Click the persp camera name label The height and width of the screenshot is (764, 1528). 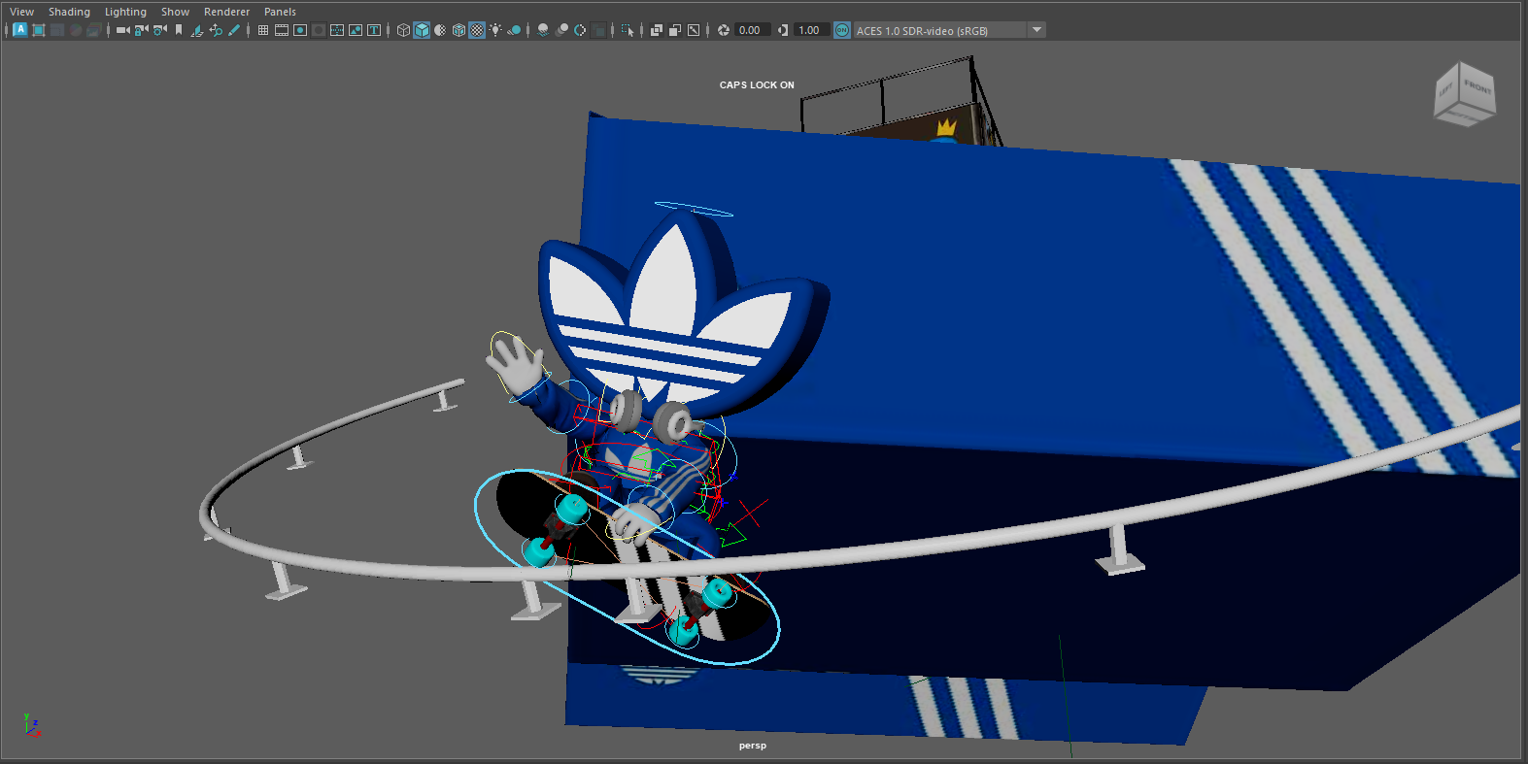[x=753, y=746]
